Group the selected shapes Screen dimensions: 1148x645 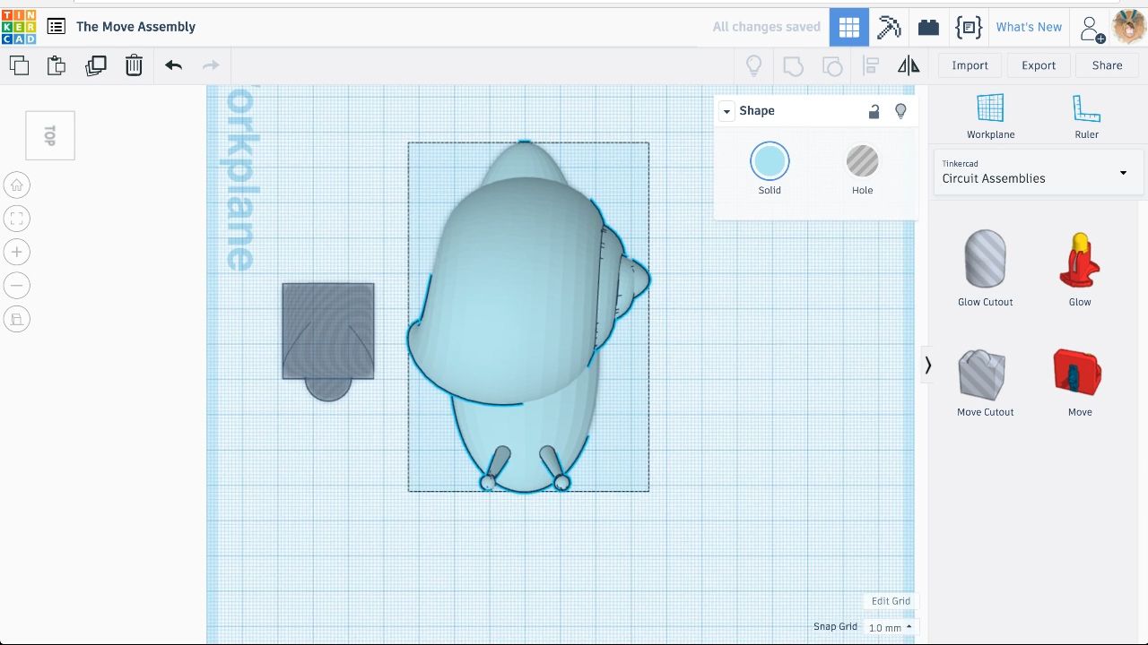(793, 65)
